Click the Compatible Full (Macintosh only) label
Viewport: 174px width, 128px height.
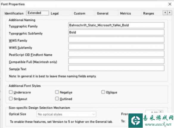[33, 62]
